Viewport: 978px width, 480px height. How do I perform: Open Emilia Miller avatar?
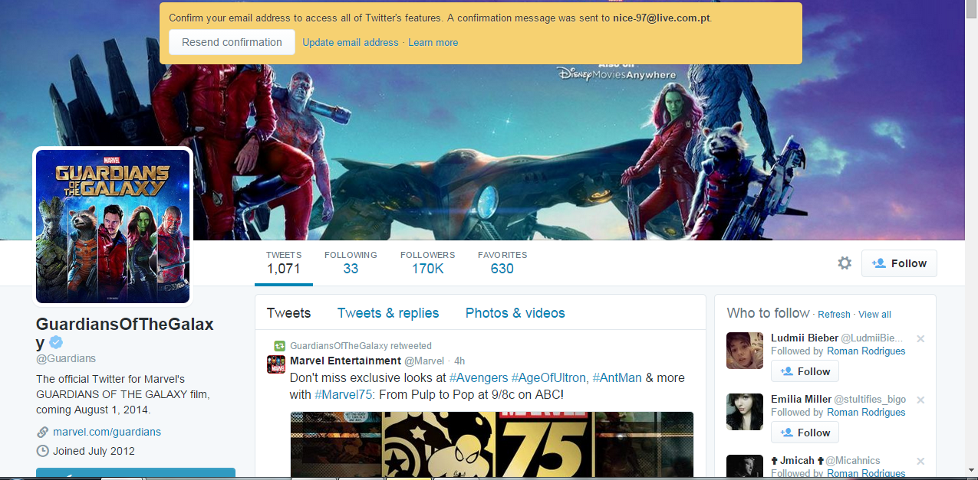click(745, 412)
